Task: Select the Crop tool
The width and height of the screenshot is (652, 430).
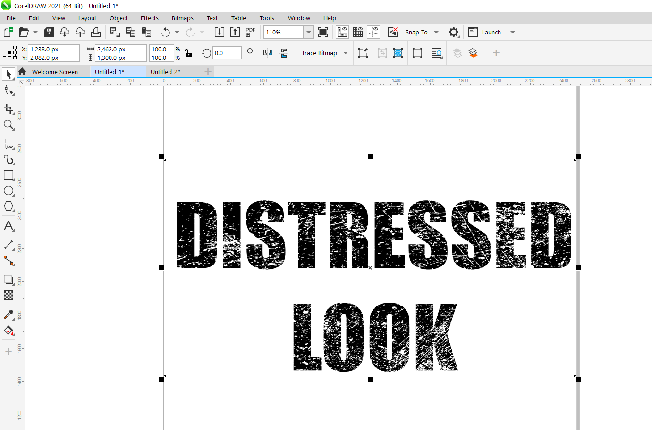Action: [8, 109]
